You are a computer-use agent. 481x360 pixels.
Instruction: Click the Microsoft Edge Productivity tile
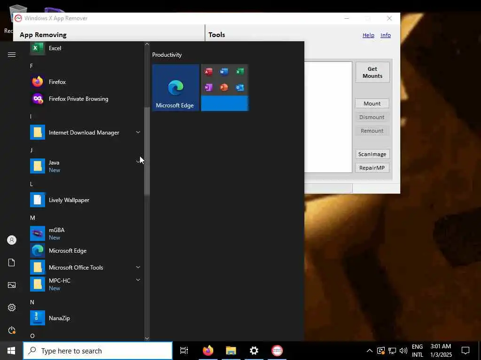point(176,88)
